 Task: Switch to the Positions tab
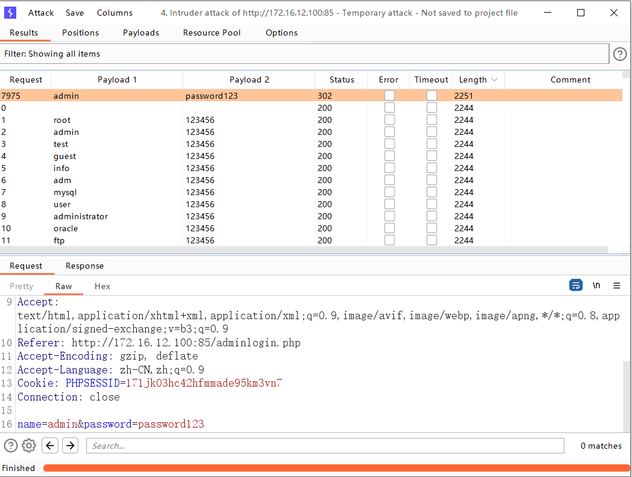[x=81, y=33]
